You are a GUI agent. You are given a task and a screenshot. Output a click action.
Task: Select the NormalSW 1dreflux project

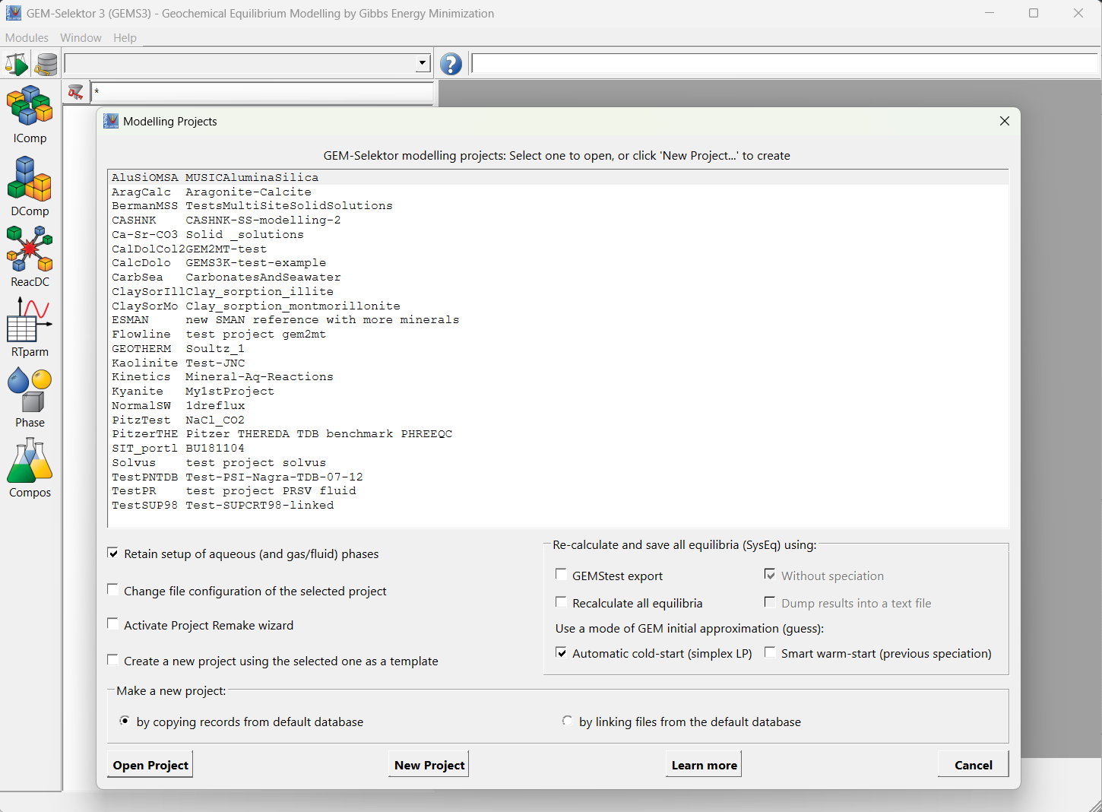coord(558,405)
